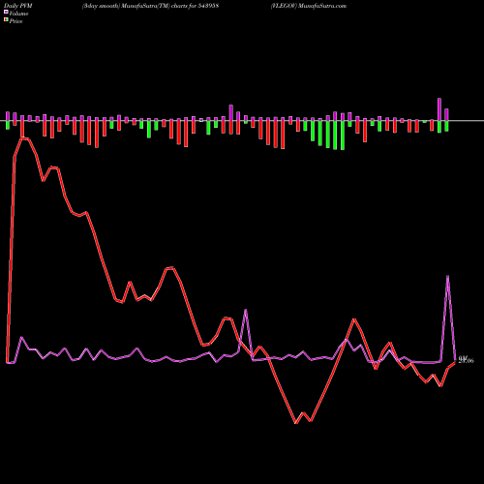484x484 pixels.
Task: Click the tallest purple volume bar near right
Action: click(439, 109)
